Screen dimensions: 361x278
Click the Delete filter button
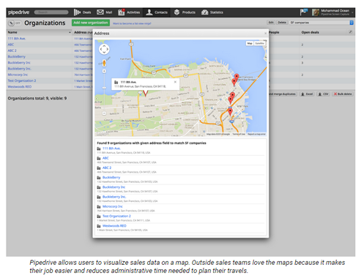coord(282,23)
